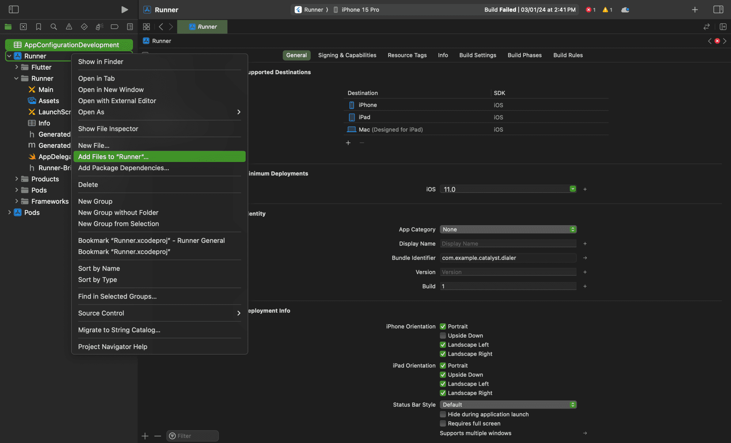Switch to Build Phases tab
Viewport: 731px width, 443px height.
tap(524, 55)
